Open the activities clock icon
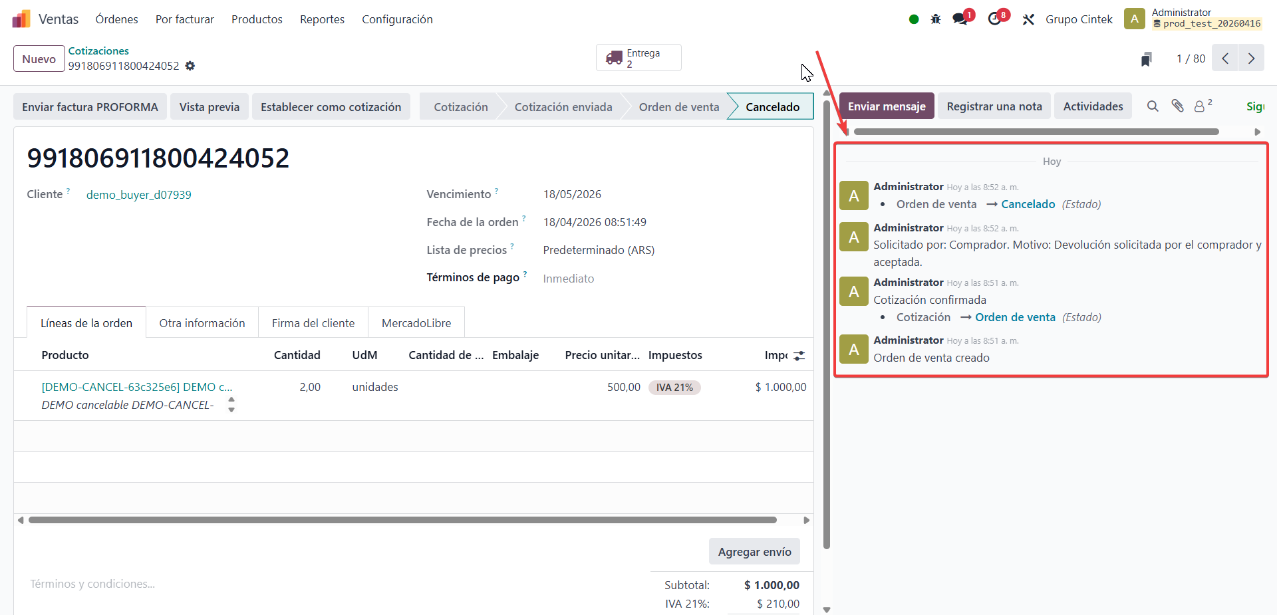The height and width of the screenshot is (615, 1277). pyautogui.click(x=995, y=19)
